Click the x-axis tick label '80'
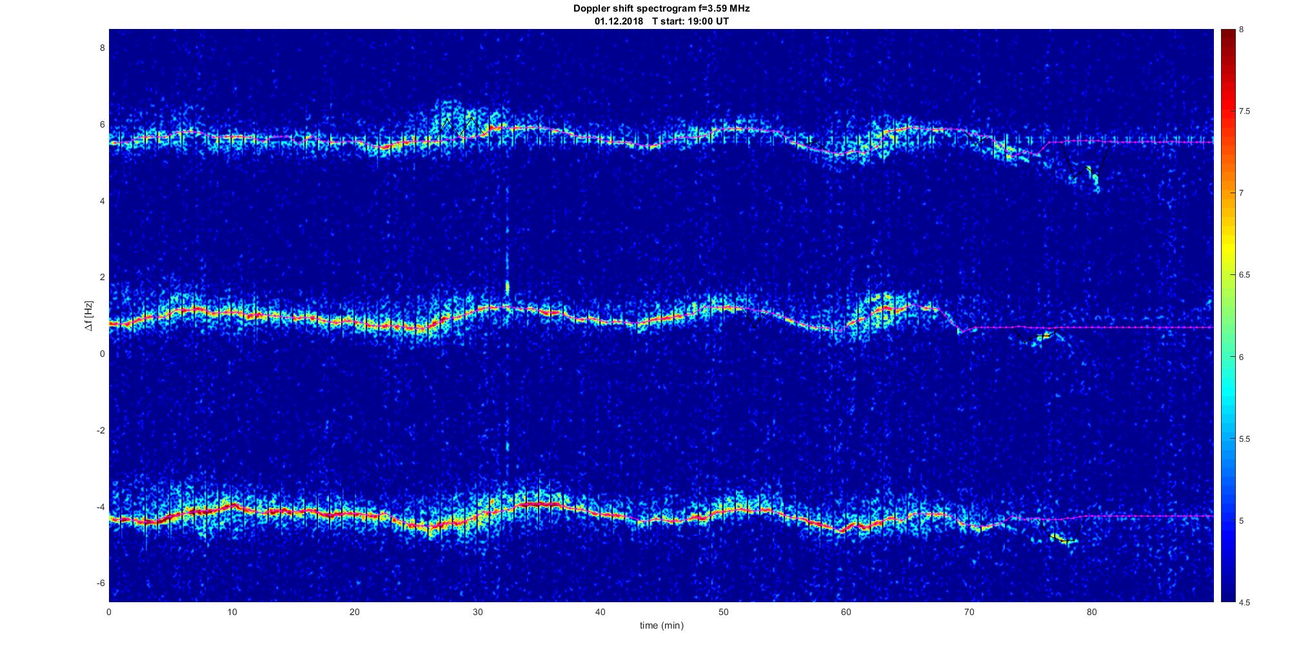Screen dimensions: 1290x646 1092,612
